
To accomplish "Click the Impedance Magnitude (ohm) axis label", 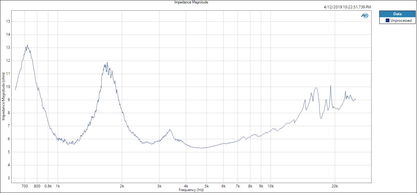I will (x=3, y=96).
